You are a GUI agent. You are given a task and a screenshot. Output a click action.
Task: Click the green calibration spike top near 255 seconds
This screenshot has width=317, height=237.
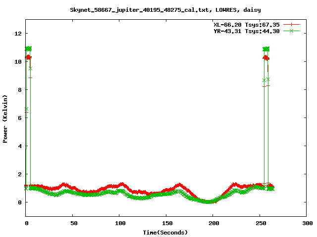click(x=266, y=49)
